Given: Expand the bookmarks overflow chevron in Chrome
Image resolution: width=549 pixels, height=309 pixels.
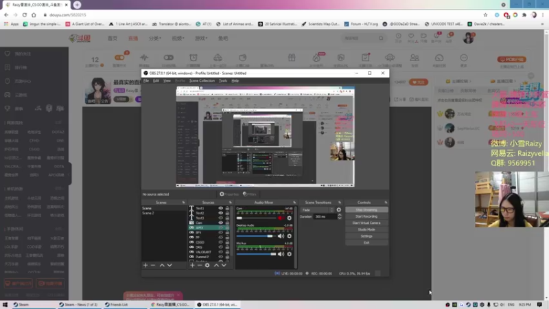Looking at the screenshot, I should pyautogui.click(x=542, y=24).
